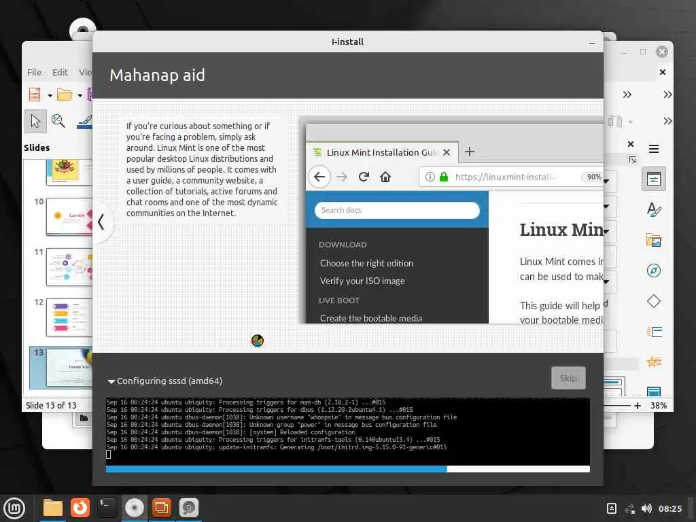Switch to the installer disc taskbar item
Screen dimensions: 696x522
[x=135, y=508]
